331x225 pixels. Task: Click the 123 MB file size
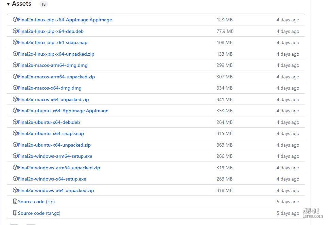click(x=224, y=20)
